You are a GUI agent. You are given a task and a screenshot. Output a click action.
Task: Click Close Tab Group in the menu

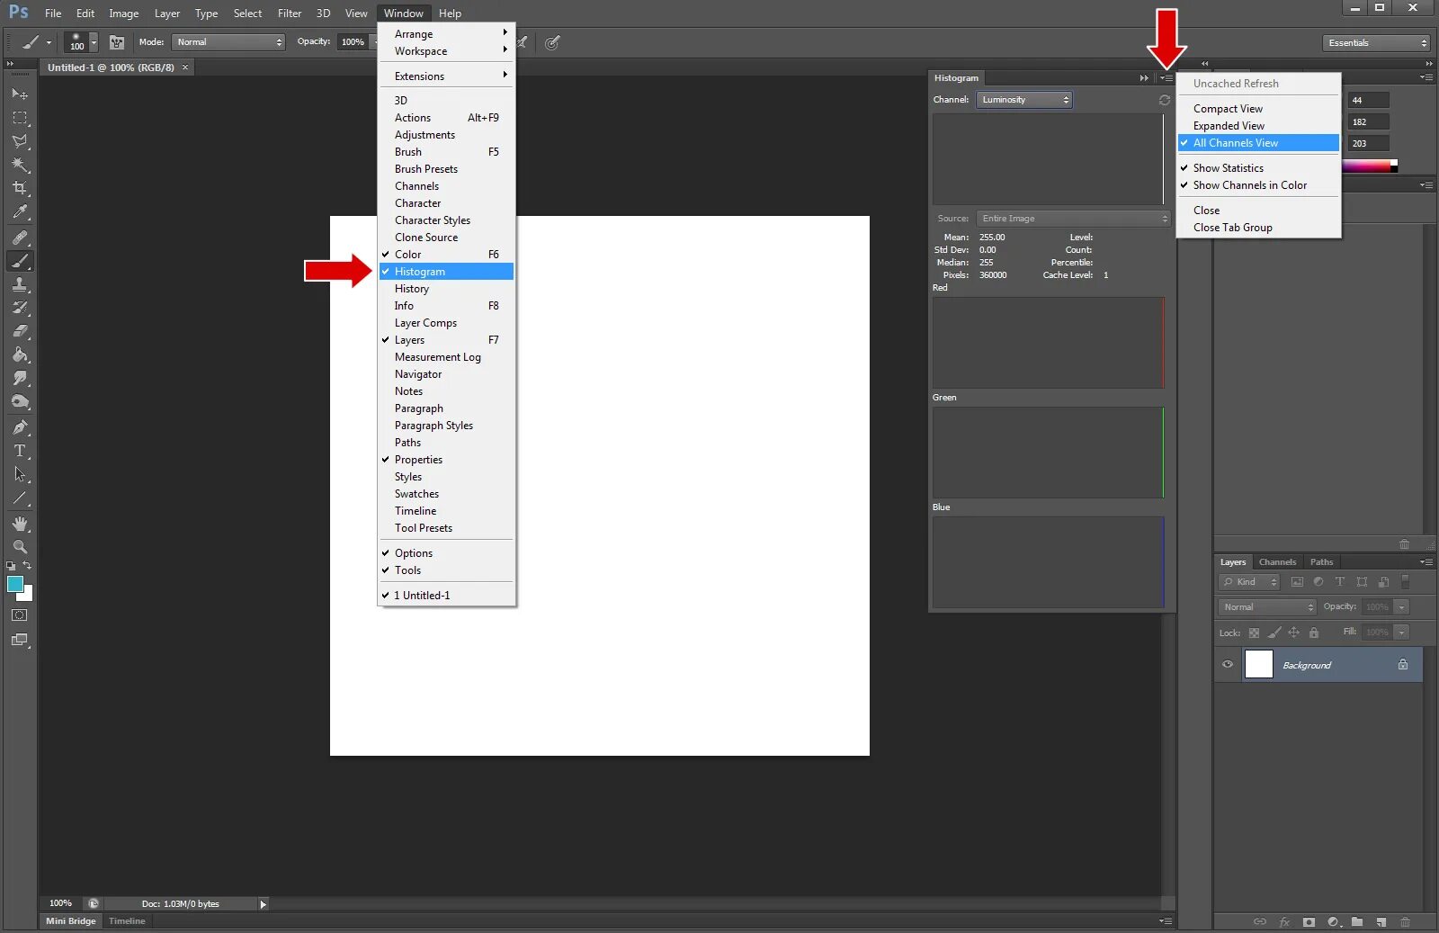[x=1233, y=227]
